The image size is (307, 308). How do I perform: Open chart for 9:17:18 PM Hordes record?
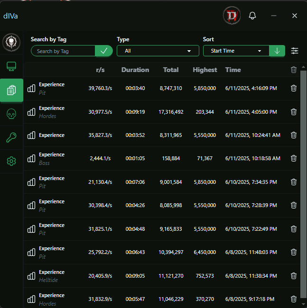[x=31, y=299]
